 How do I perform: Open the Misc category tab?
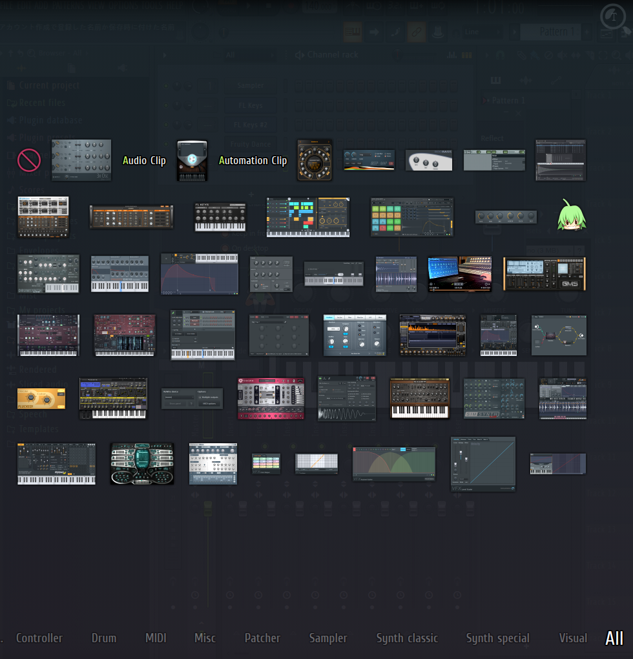[x=205, y=638]
